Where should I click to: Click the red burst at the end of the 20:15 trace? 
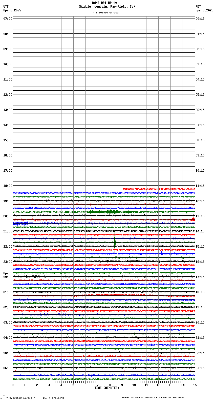[x=192, y=219]
